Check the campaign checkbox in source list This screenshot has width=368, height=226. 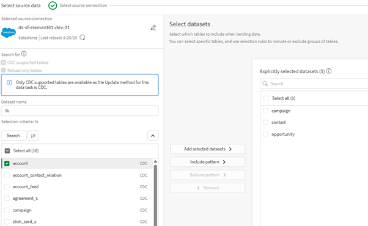7,210
